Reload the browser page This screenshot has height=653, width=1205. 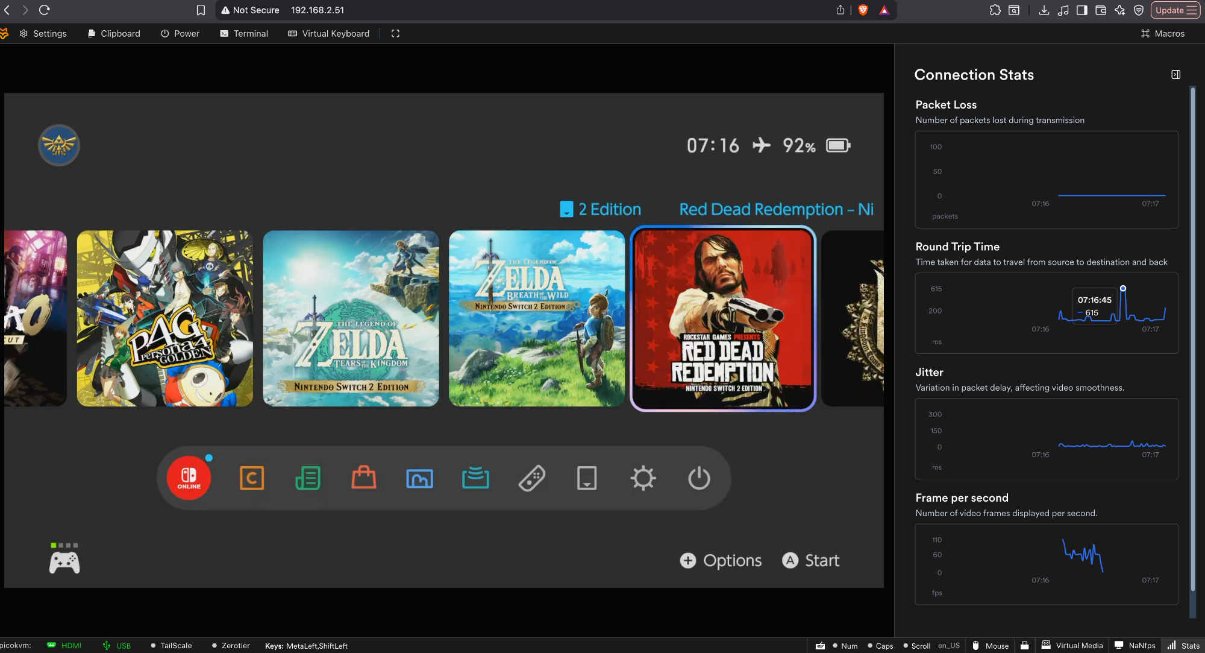(x=44, y=10)
